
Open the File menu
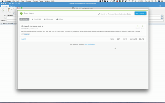pos(13,1)
